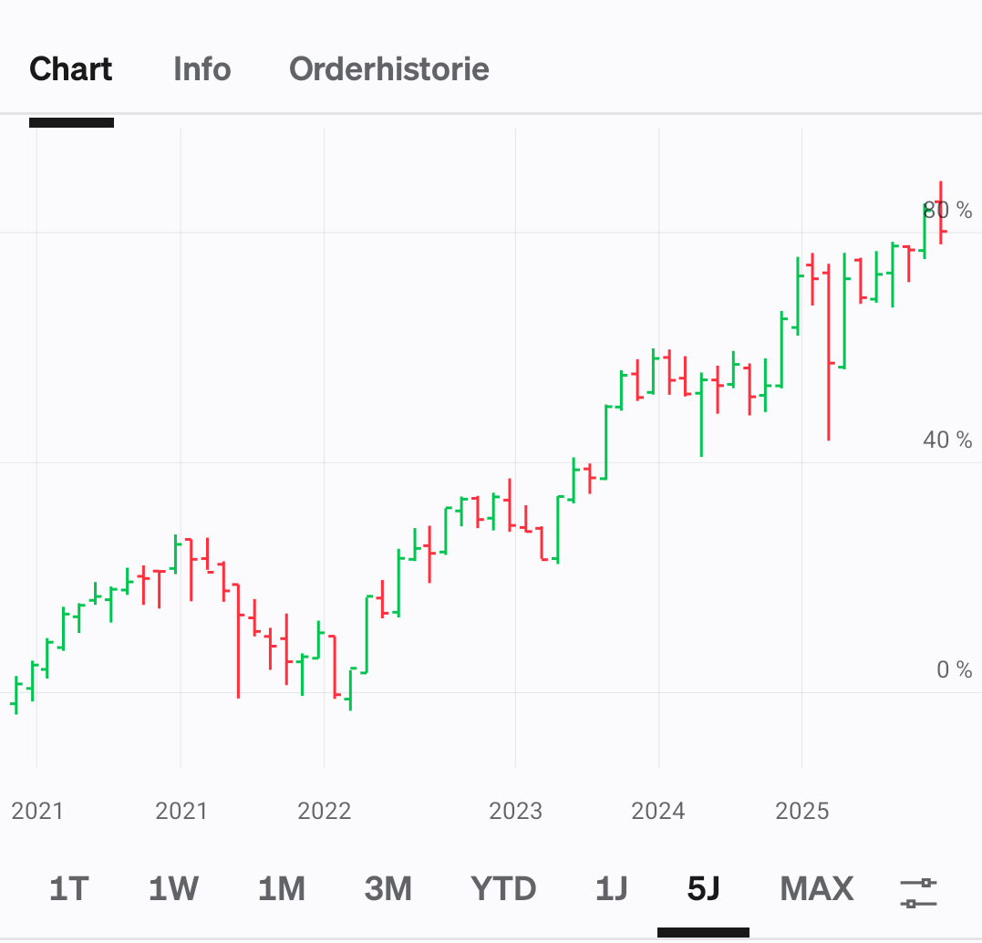
Task: Click the 40 % y-axis label
Action: pos(948,440)
